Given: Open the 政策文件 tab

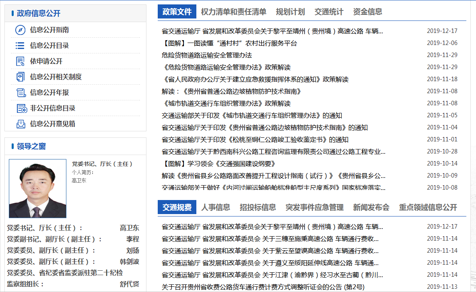Looking at the screenshot, I should [x=177, y=12].
